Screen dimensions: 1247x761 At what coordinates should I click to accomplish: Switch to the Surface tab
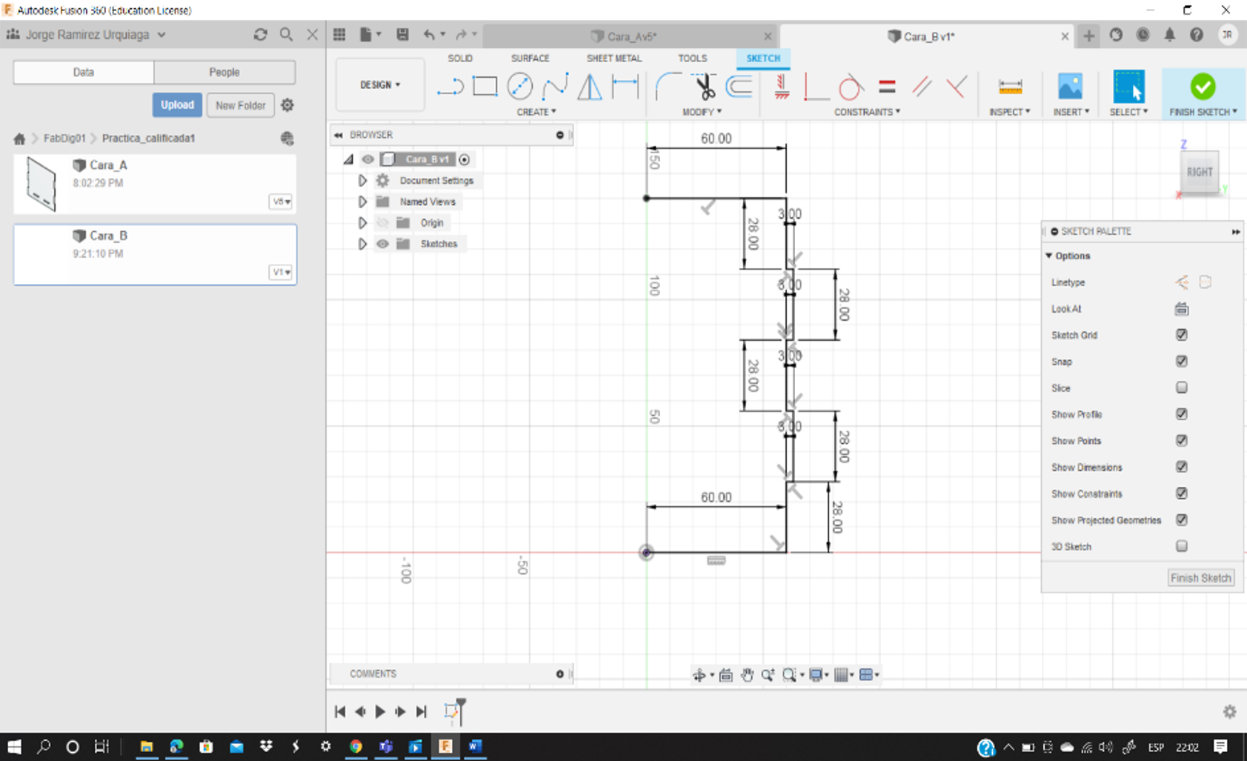[x=530, y=58]
